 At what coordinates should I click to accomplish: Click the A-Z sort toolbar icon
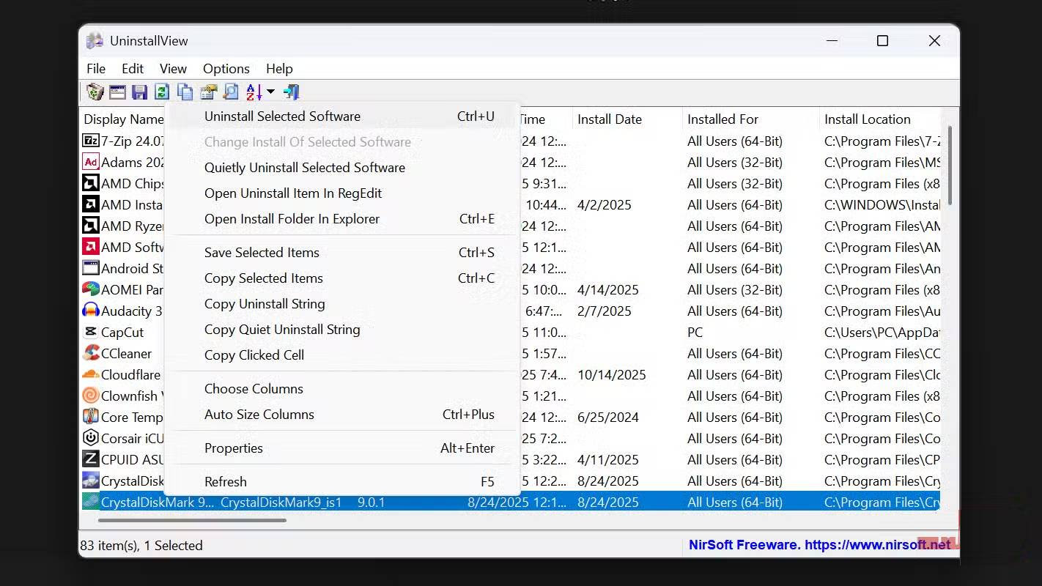[x=254, y=92]
